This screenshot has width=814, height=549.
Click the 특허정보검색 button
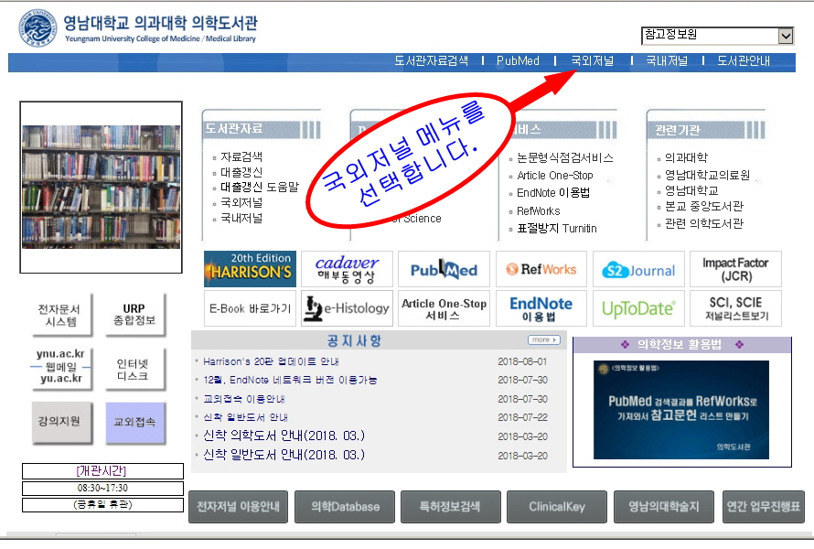(x=451, y=506)
